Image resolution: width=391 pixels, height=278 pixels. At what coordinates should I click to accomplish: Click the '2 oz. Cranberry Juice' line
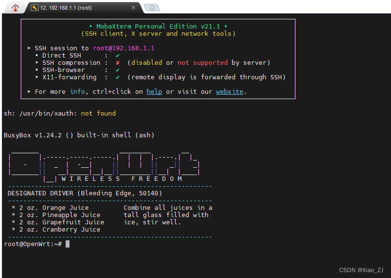click(x=56, y=230)
